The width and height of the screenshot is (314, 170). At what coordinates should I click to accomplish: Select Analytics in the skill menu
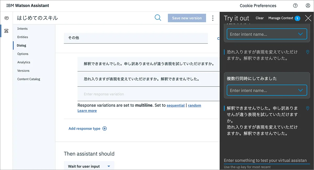(24, 62)
